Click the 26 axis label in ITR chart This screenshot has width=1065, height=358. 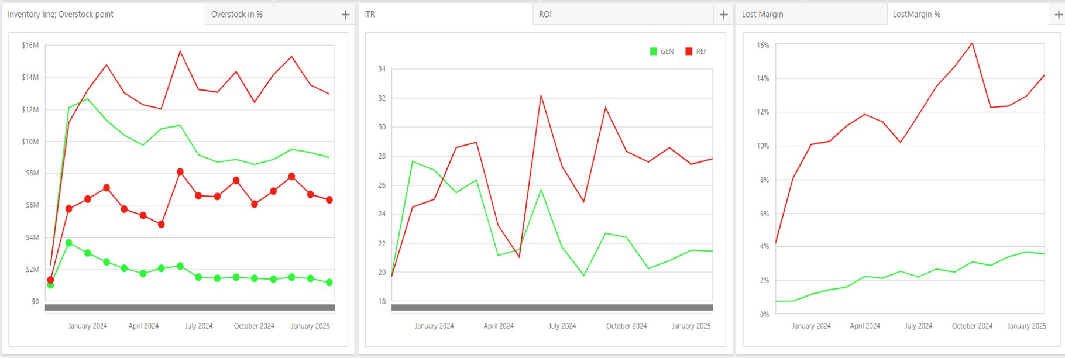point(382,185)
